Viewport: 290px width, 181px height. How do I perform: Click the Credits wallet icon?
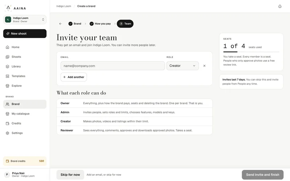(x=7, y=123)
